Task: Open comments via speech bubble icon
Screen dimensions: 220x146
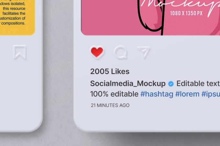Action: (121, 53)
